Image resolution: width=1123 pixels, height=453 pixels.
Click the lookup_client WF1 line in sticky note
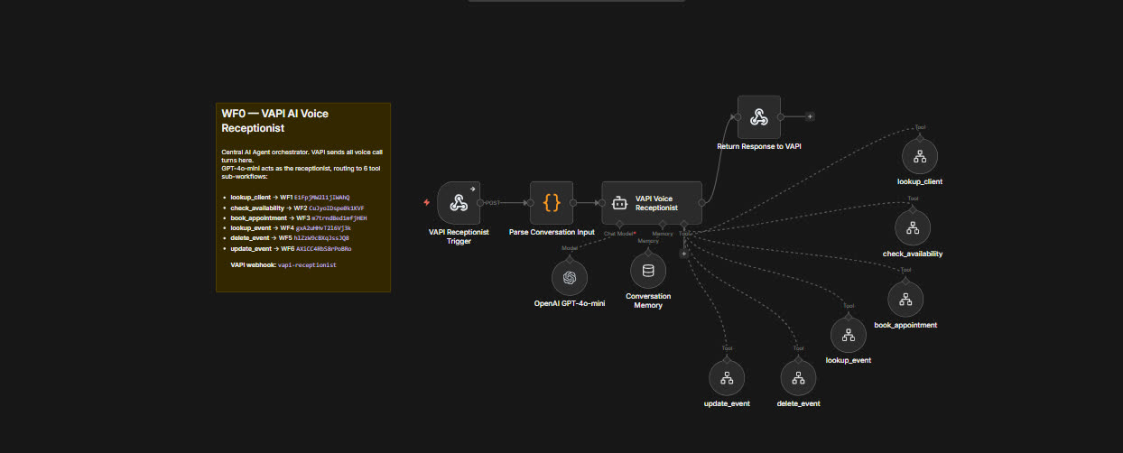(290, 197)
